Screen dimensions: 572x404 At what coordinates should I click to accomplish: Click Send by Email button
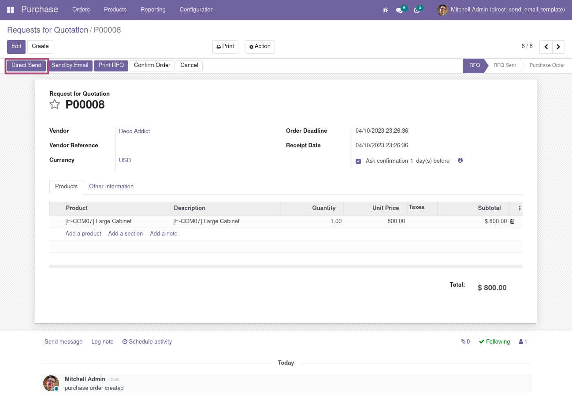70,66
